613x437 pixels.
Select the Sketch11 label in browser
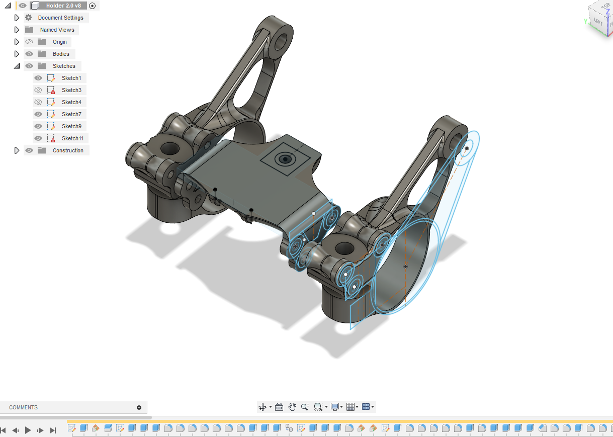click(72, 138)
